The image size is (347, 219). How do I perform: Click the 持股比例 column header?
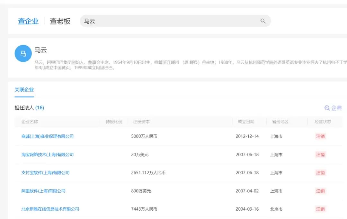pos(114,122)
